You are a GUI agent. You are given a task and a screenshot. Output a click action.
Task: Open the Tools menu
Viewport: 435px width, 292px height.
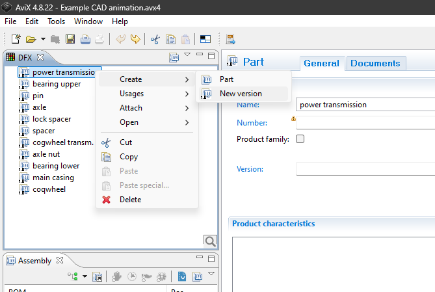coord(56,21)
